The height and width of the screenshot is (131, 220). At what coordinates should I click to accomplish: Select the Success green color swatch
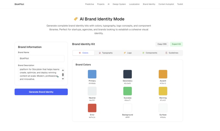click(x=127, y=91)
